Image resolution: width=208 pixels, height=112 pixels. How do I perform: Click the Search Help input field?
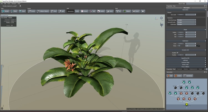[196, 4]
